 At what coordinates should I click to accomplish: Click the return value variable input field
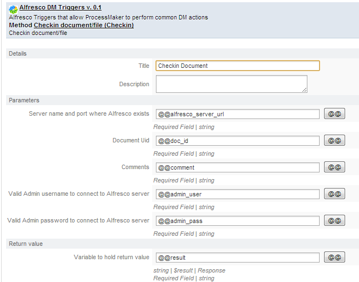(237, 258)
